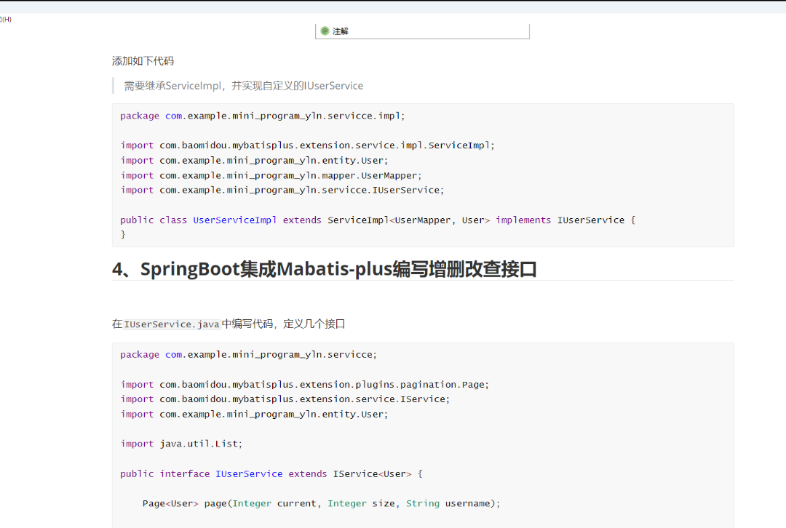Click the heading '4、SpringBoot集成Mabatis-plus编写增删改查接口'
Viewport: 786px width, 528px height.
pyautogui.click(x=324, y=269)
